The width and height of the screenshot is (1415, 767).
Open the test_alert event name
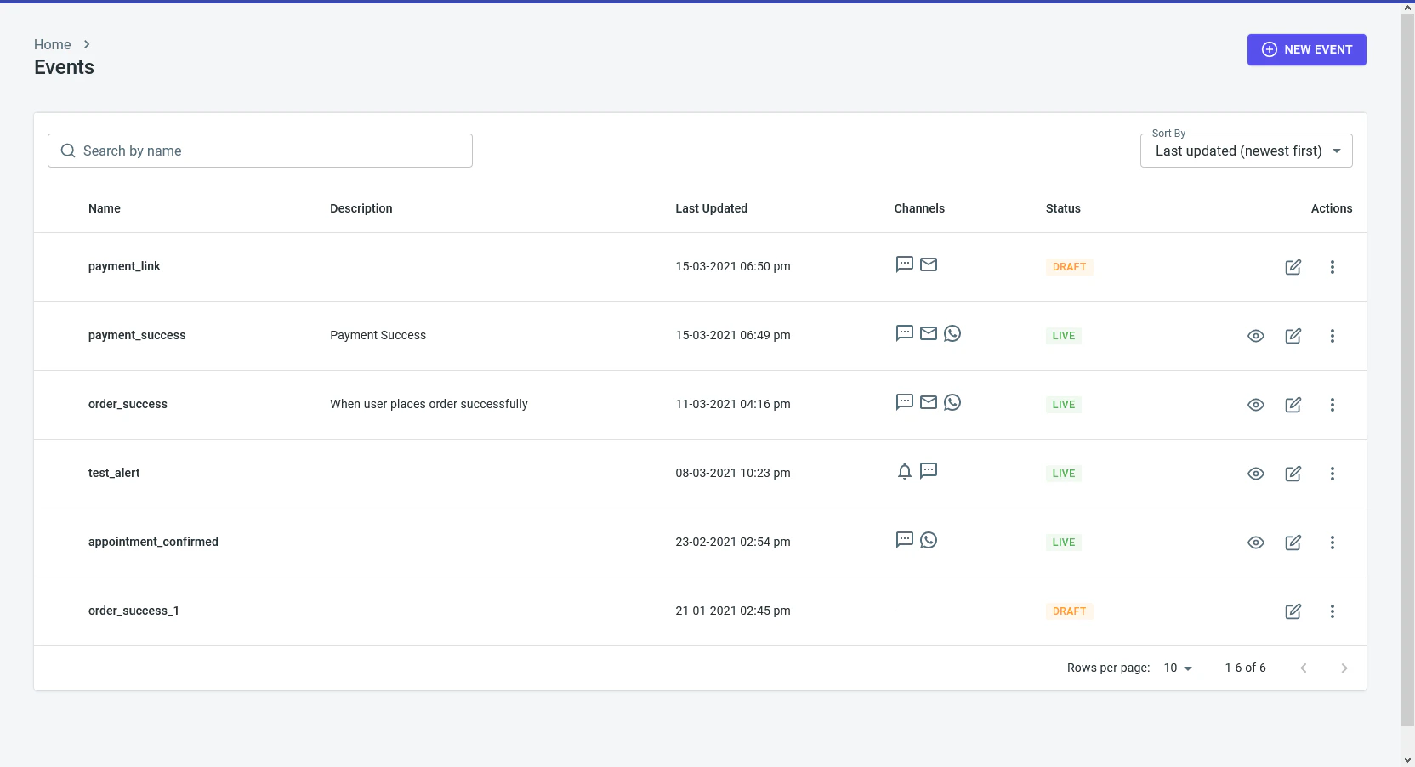[x=114, y=473]
